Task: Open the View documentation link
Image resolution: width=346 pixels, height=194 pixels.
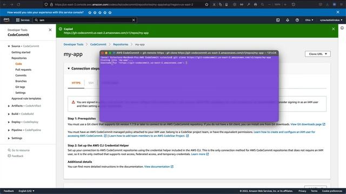Action: 158,167
